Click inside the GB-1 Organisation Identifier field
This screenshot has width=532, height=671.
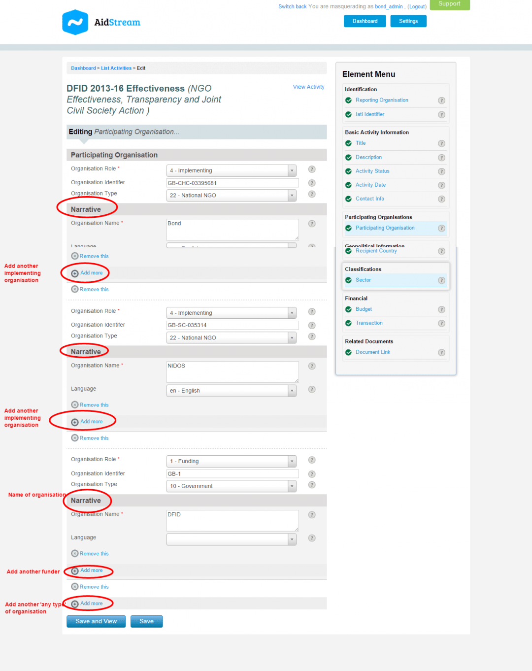(232, 473)
